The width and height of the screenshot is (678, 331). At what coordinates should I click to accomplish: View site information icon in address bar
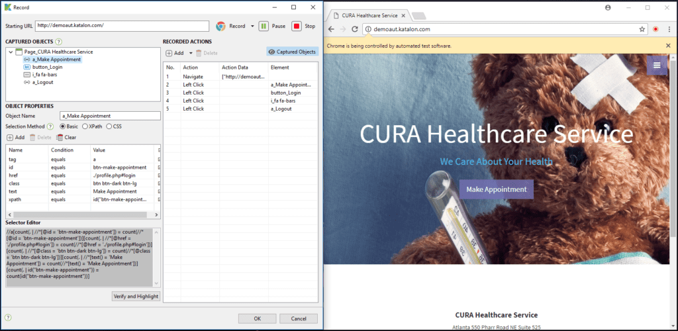pos(368,29)
